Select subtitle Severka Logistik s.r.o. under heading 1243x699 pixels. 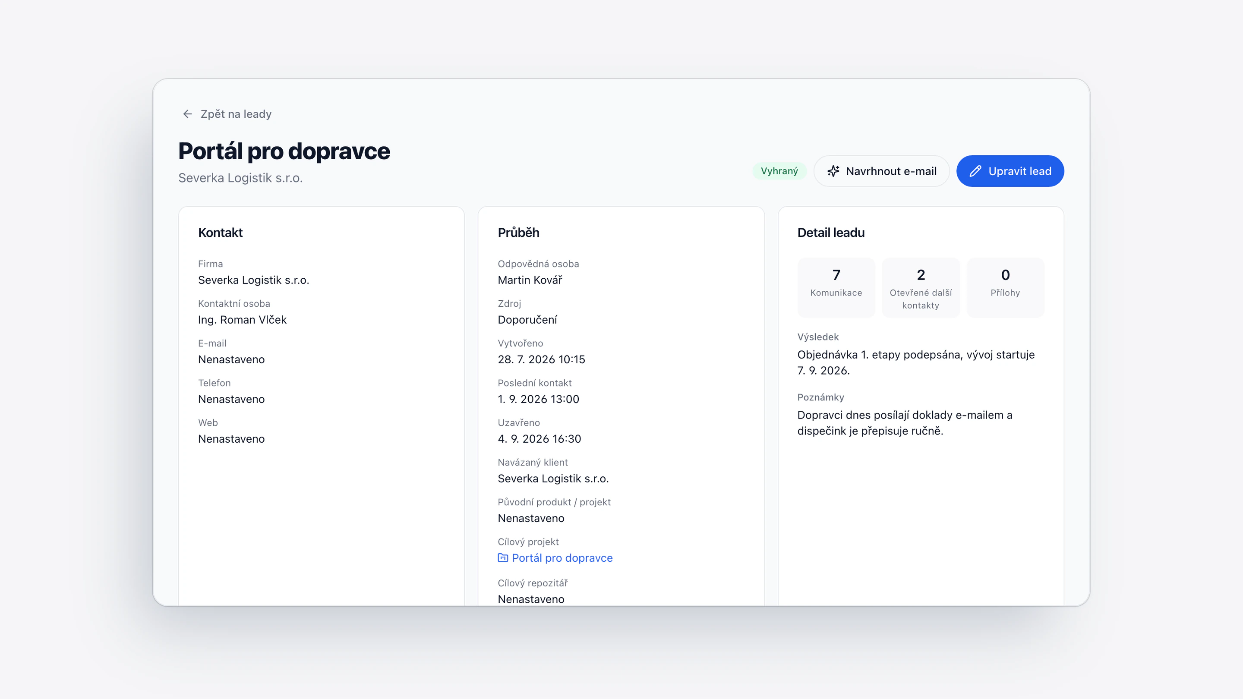pos(240,178)
